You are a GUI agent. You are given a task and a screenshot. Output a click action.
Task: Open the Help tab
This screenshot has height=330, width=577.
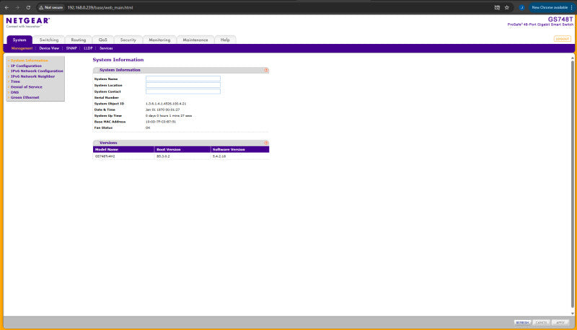tap(225, 40)
